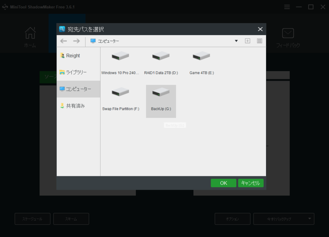329x237 pixels.
Task: Close the 宛先パスを選択 dialog
Action: [260, 29]
